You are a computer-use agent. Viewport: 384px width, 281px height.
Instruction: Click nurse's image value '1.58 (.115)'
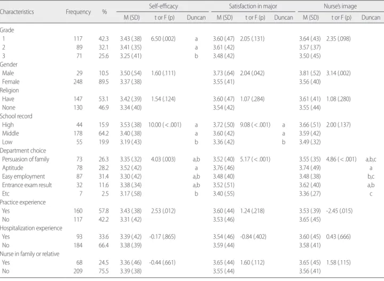point(339,263)
